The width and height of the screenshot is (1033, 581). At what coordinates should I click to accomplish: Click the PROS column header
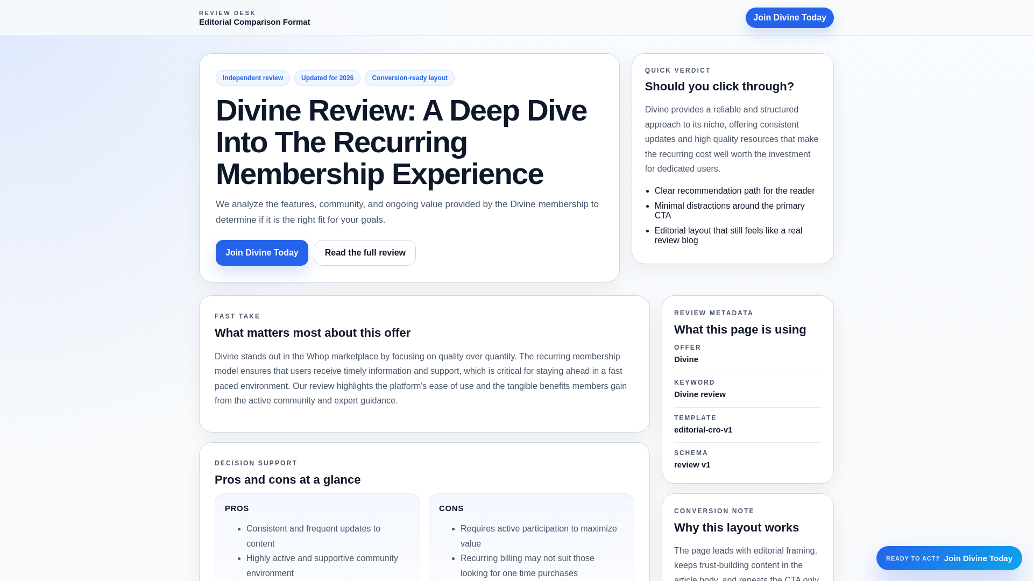click(237, 508)
